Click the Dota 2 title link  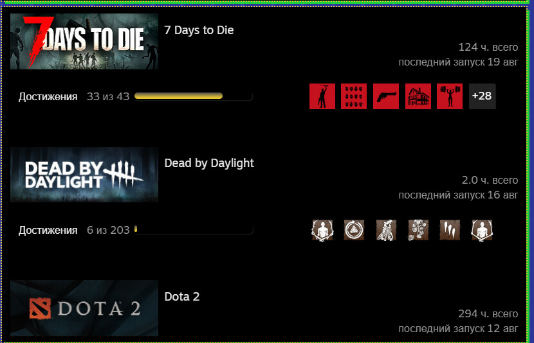pos(182,297)
